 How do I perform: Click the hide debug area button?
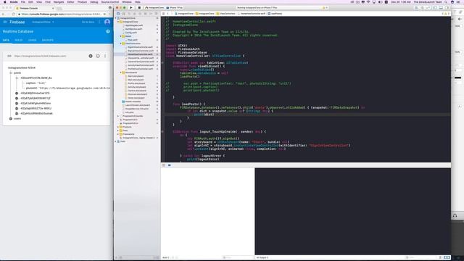164,165
